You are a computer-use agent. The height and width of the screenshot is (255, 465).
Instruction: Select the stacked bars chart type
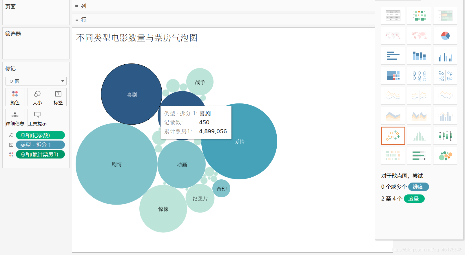click(x=419, y=56)
